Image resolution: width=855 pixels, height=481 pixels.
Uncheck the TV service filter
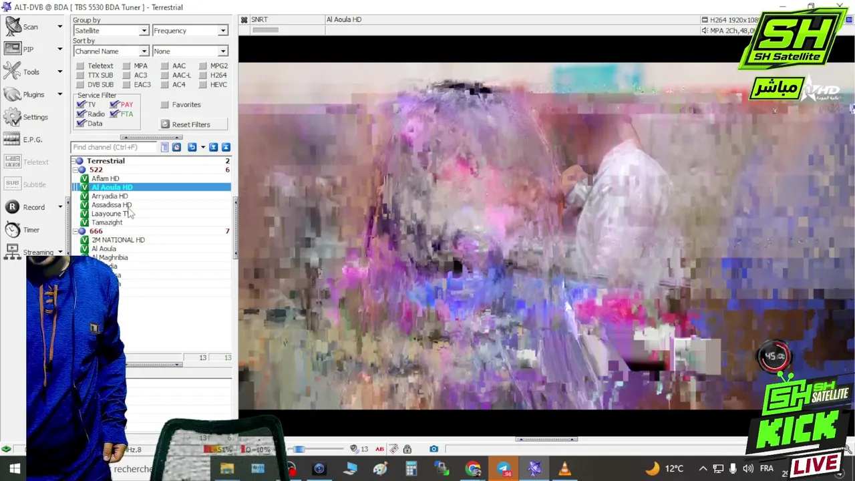81,104
